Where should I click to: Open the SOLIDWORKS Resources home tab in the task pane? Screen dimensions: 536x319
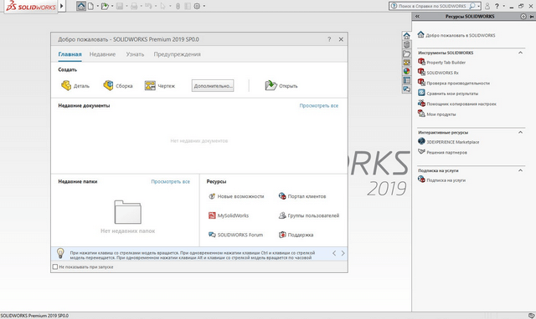click(406, 36)
